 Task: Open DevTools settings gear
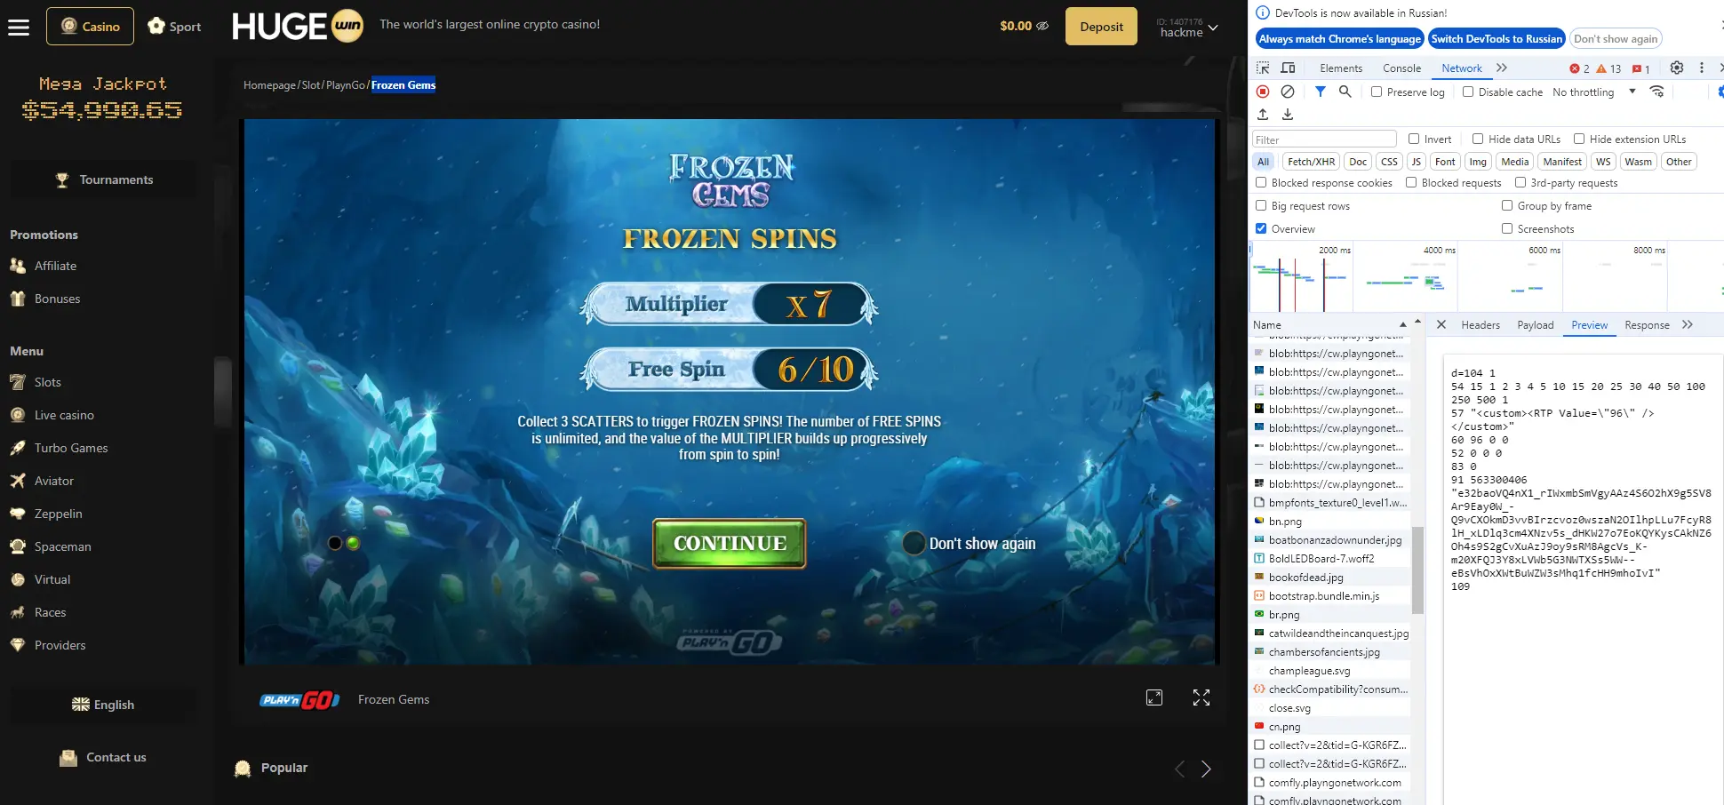1677,68
